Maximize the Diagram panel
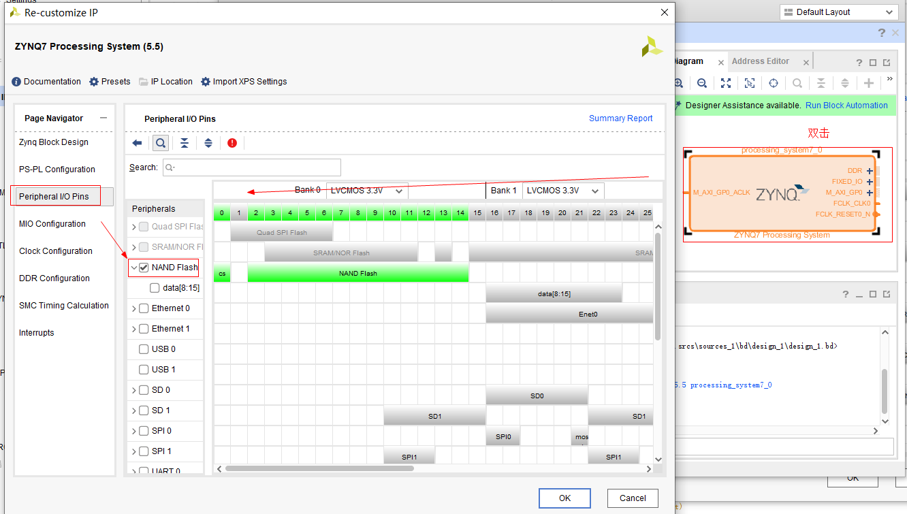The image size is (907, 514). click(873, 62)
